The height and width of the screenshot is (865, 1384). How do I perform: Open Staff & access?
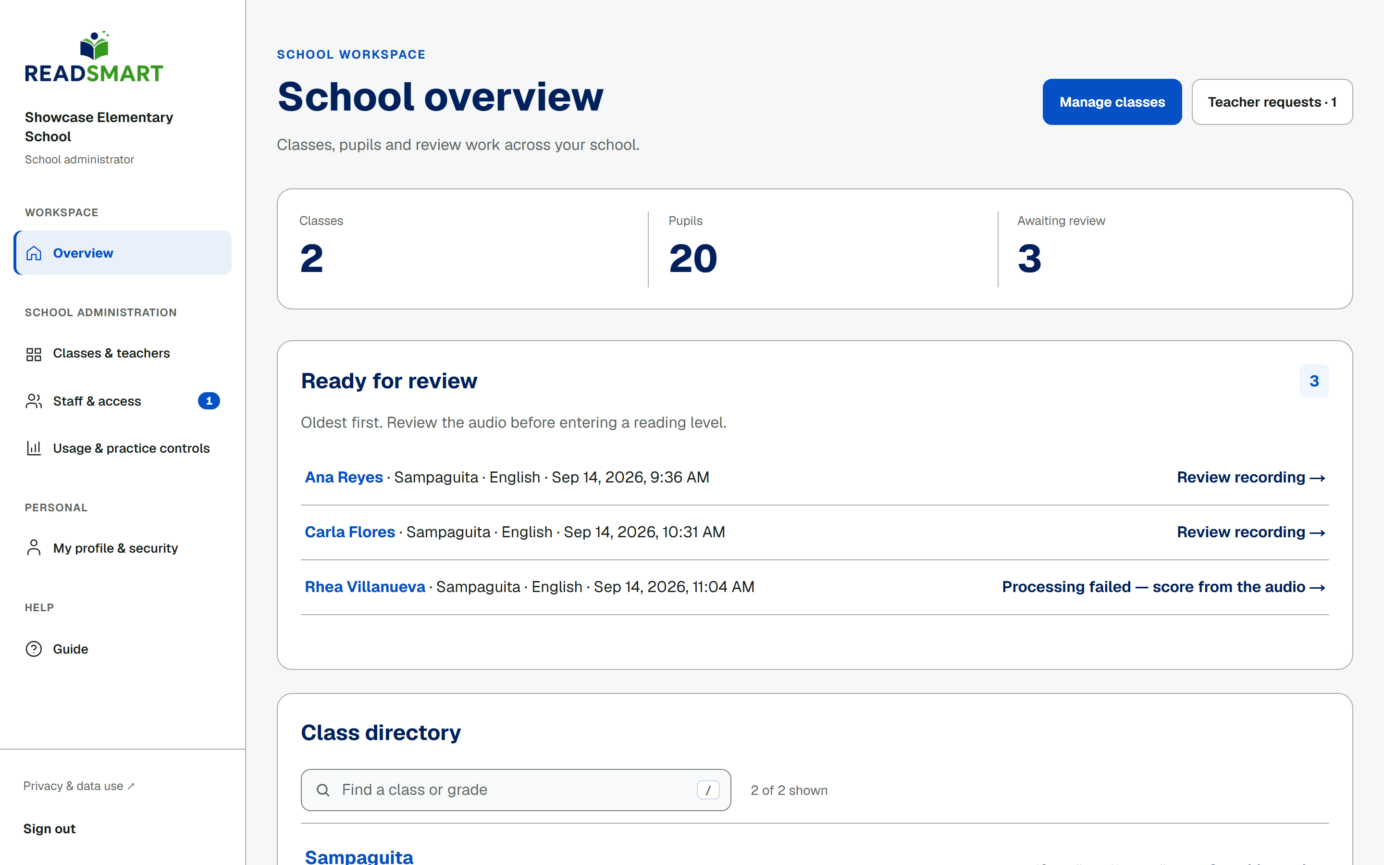click(x=123, y=401)
